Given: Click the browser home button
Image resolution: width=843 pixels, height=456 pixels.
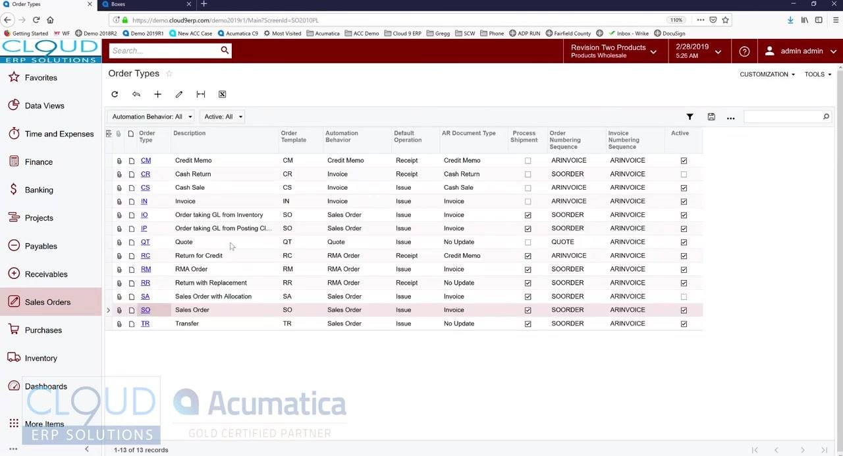Looking at the screenshot, I should [50, 20].
